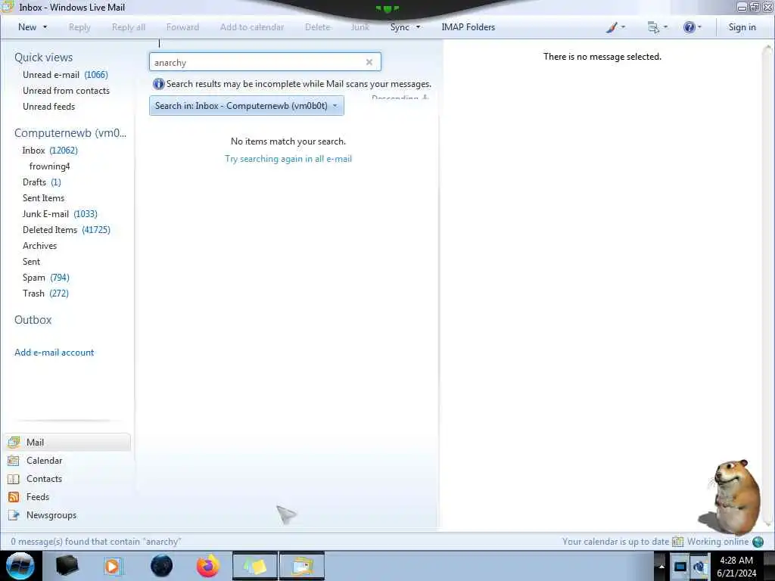Open the Spam folder
The image size is (775, 581).
point(46,277)
